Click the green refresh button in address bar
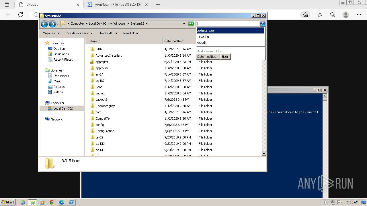Image resolution: width=367 pixels, height=206 pixels. pyautogui.click(x=191, y=24)
